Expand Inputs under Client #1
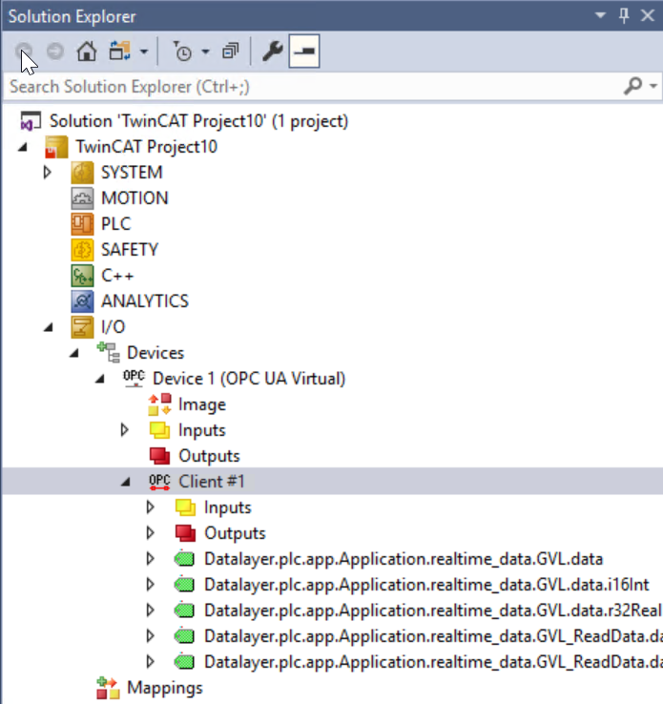Viewport: 663px width, 704px height. pos(150,507)
